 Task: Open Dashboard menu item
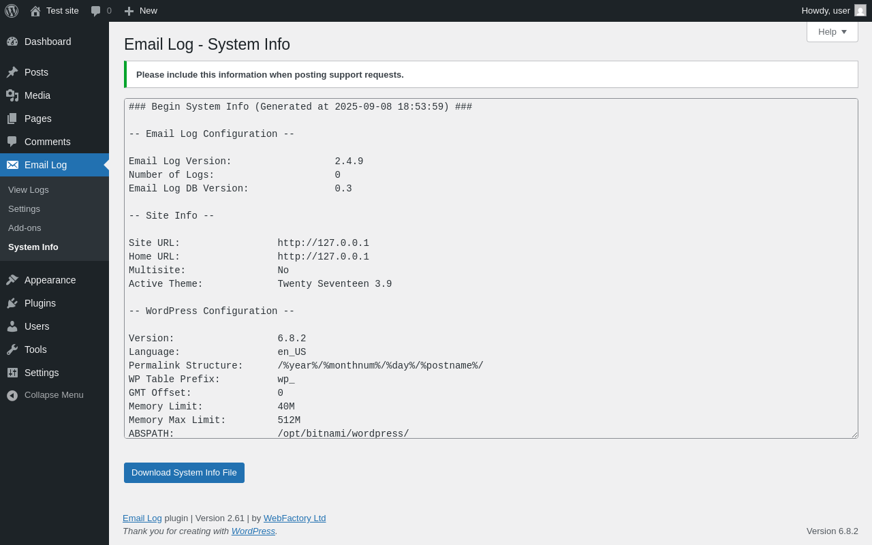pos(54,42)
